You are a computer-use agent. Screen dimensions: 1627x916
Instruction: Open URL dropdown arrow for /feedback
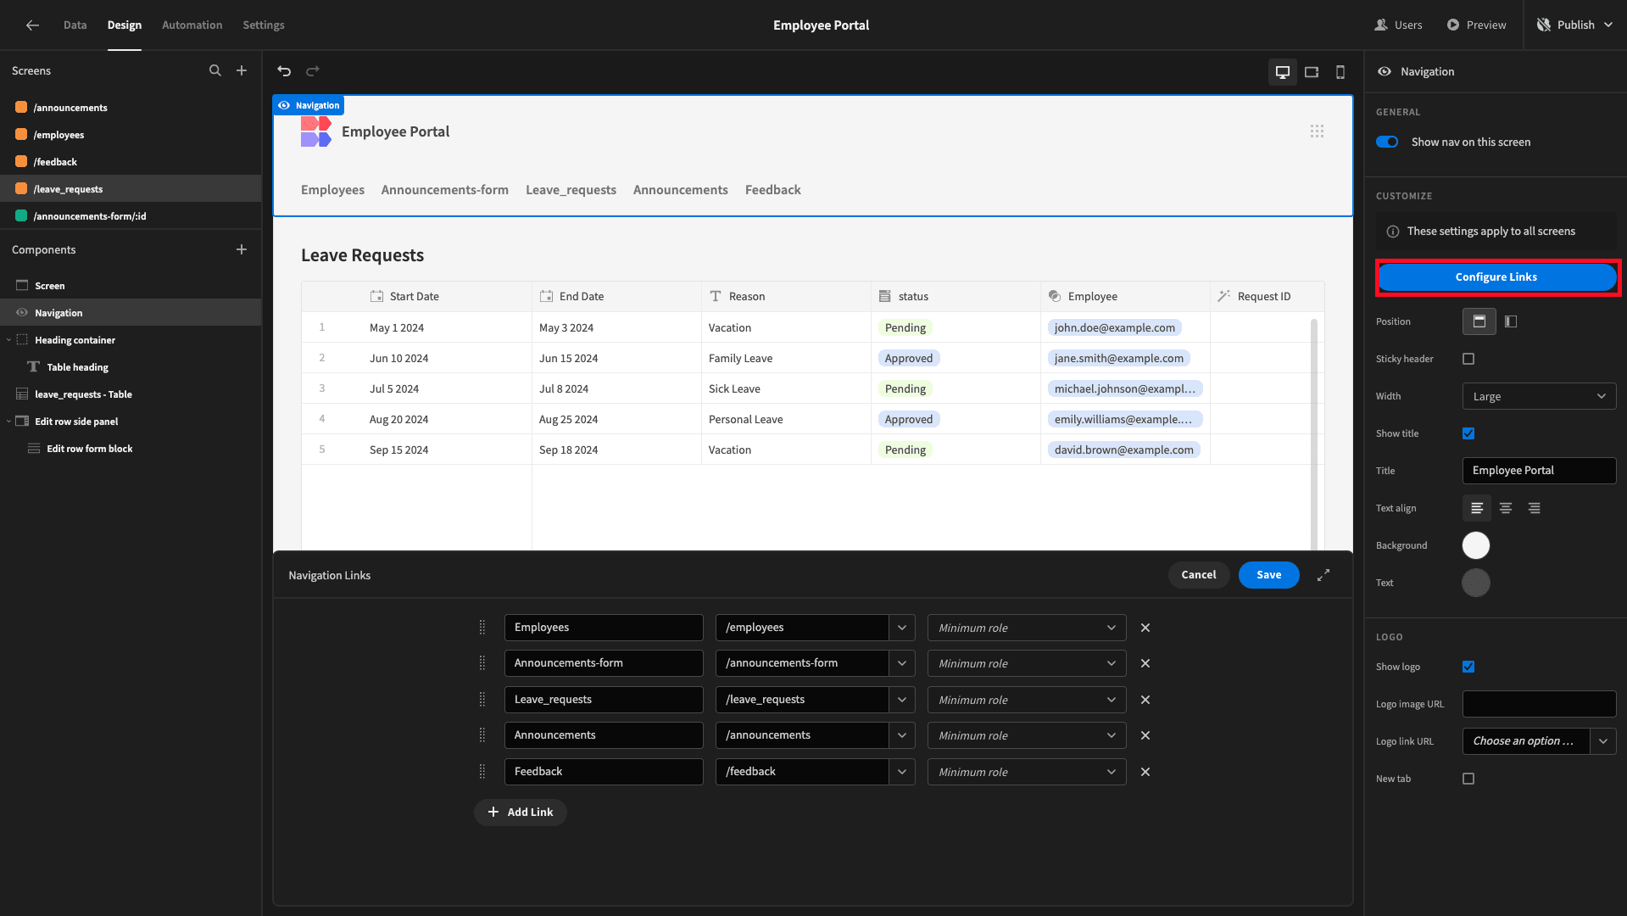point(902,772)
